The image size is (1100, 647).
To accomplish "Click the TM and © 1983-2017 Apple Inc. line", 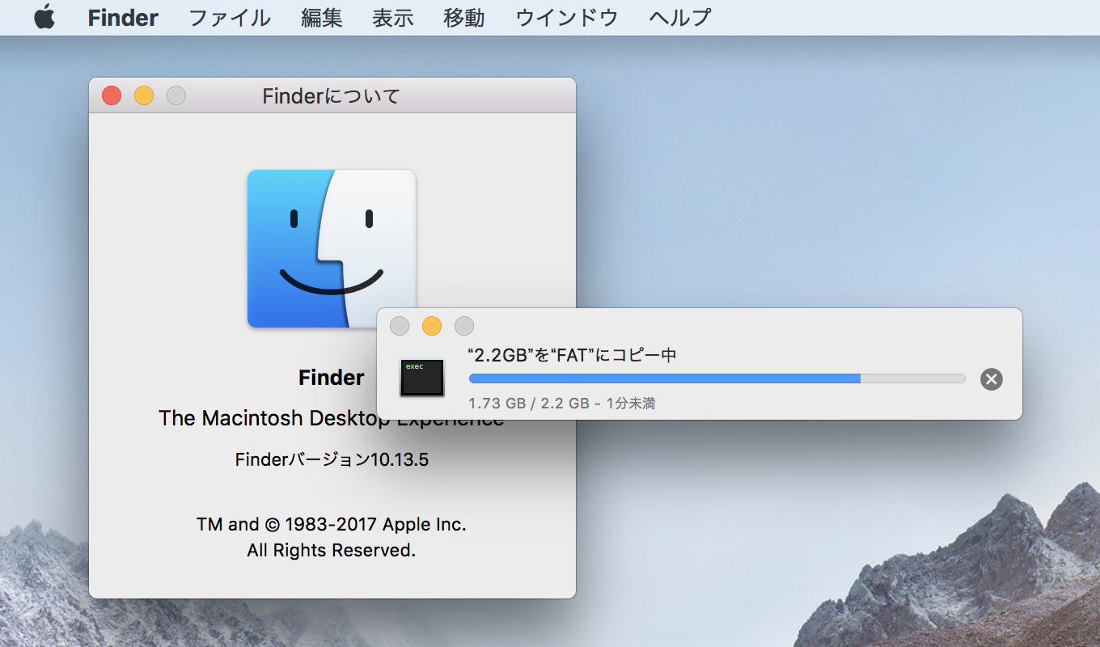I will click(332, 524).
